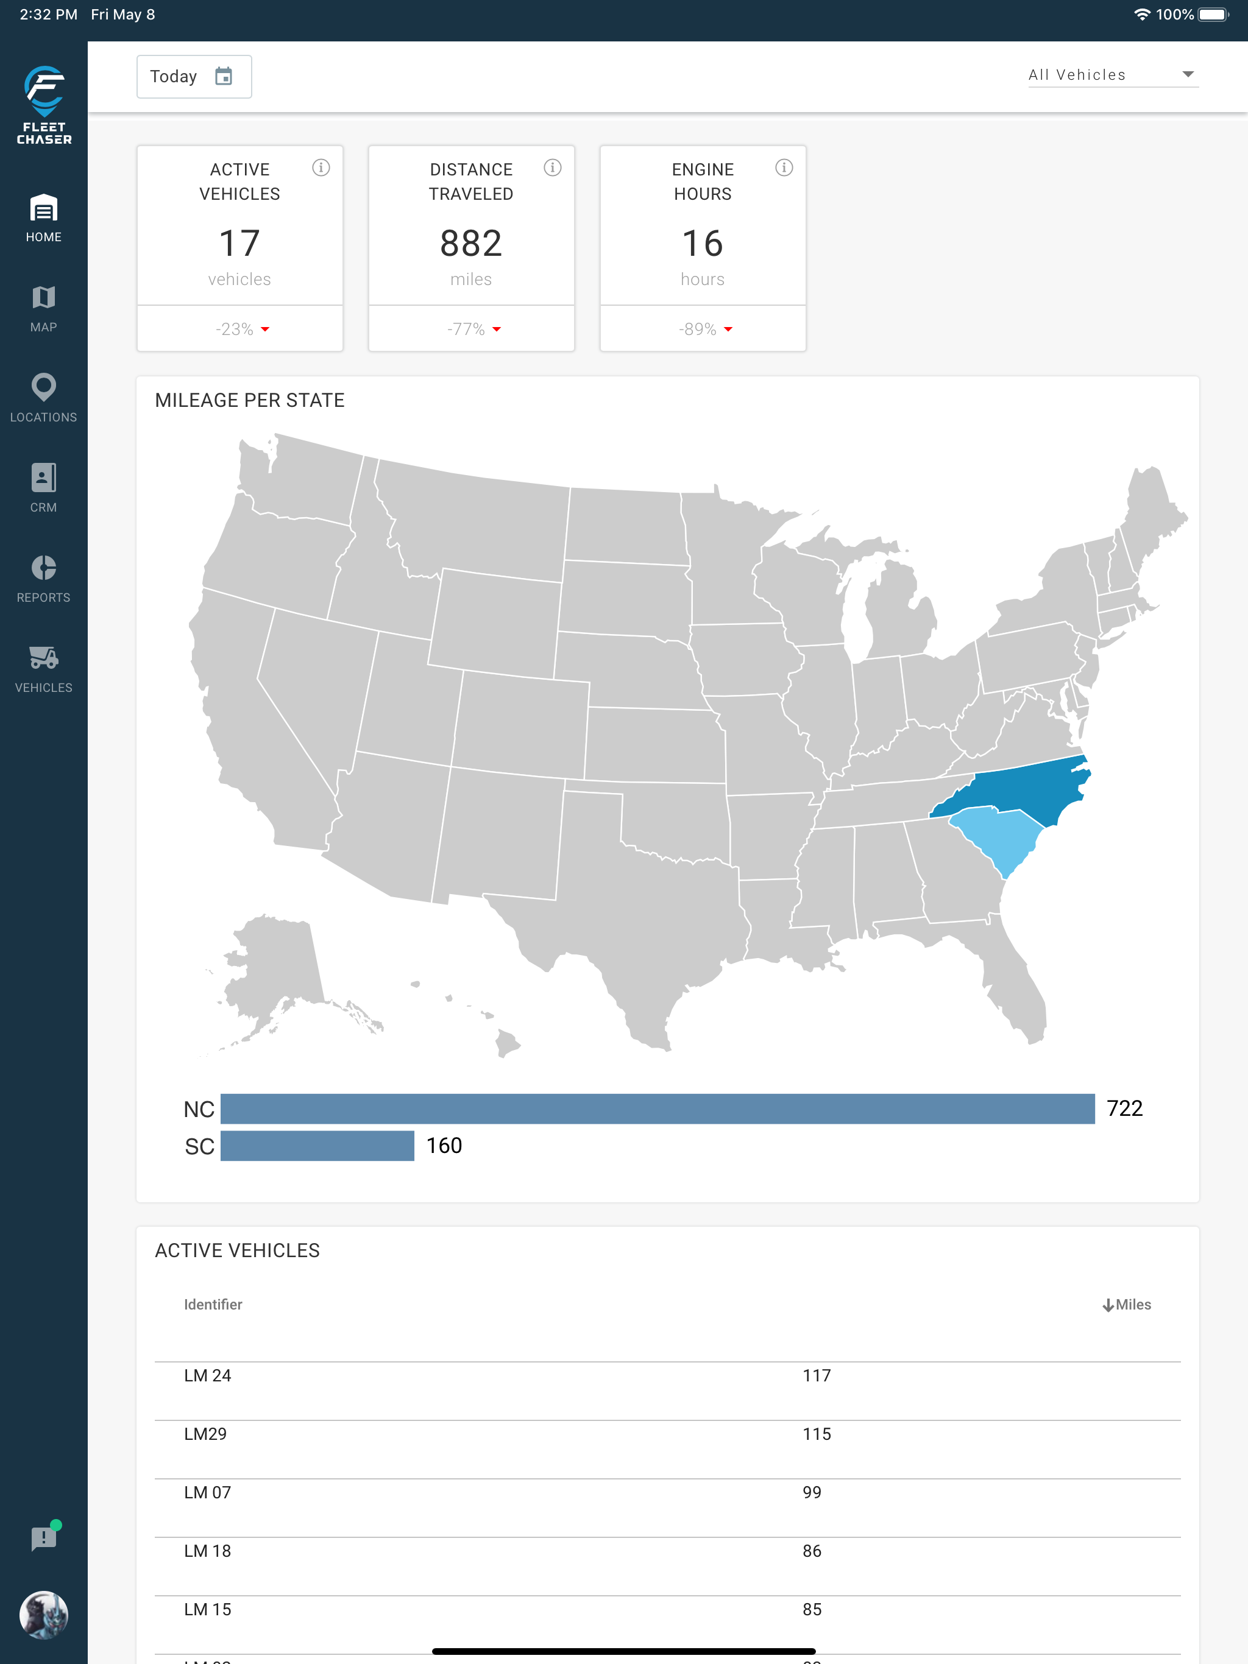Select the Home tab in sidebar
This screenshot has width=1248, height=1664.
coord(44,219)
